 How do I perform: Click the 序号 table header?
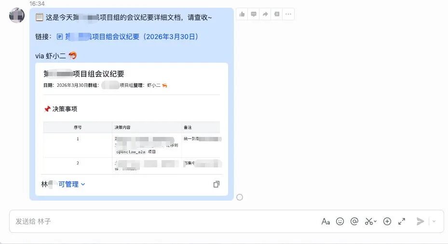78,127
